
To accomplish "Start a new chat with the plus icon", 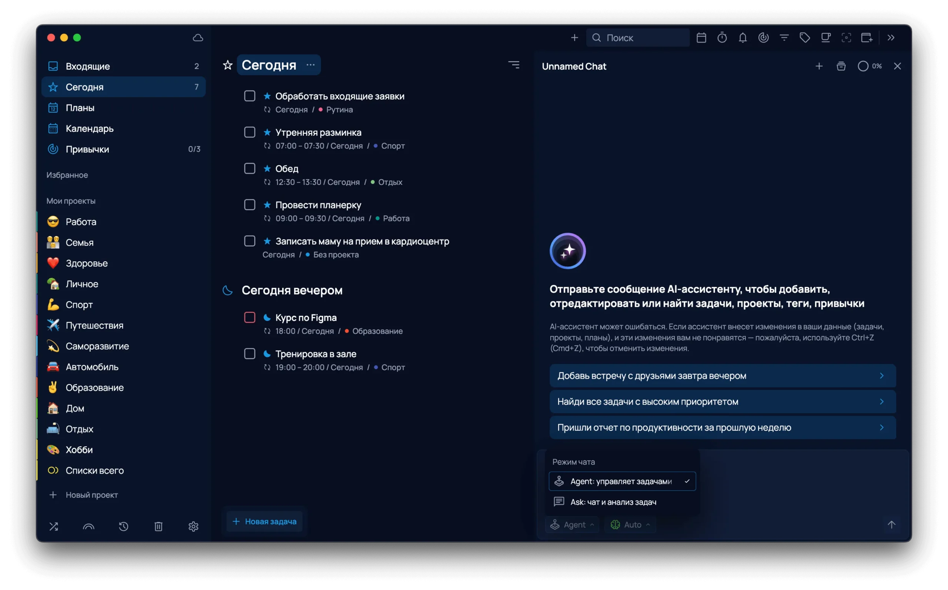I will [x=819, y=66].
